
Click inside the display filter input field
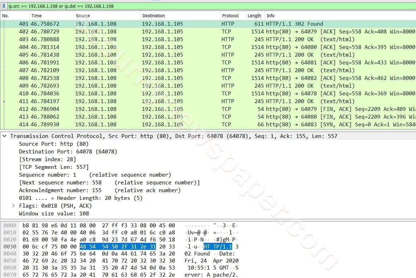(x=106, y=6)
